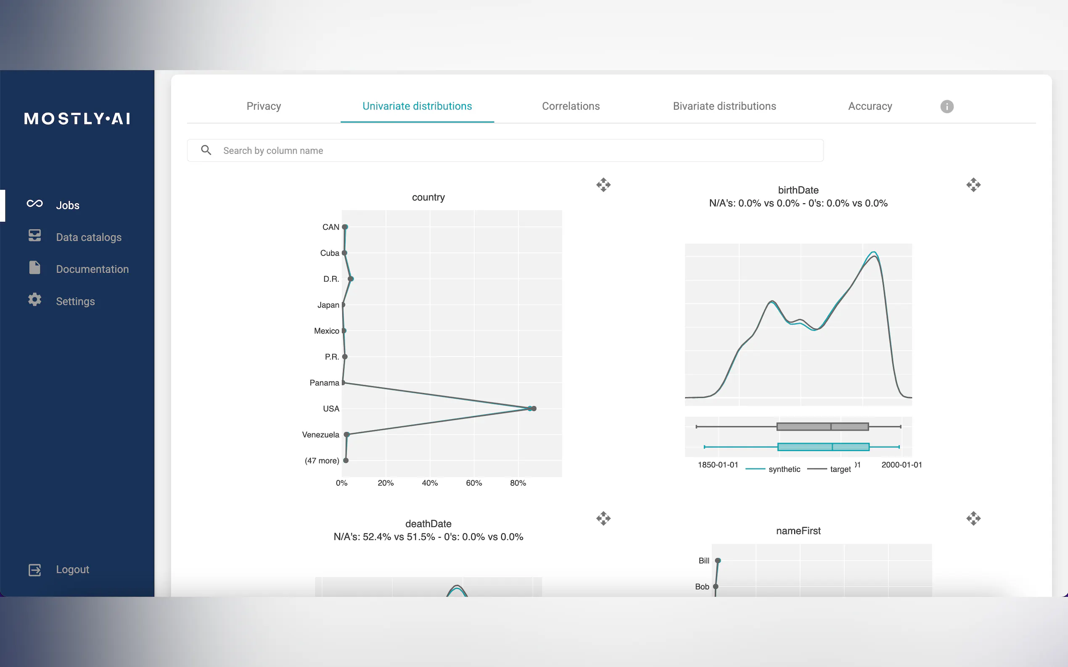The image size is (1068, 667).
Task: Expand the birthDate chart with move icon
Action: (x=973, y=184)
